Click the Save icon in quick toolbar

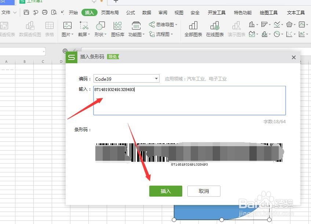coord(26,12)
